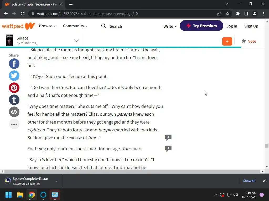Screen dimensions: 269x201
Task: Click the Search field
Action: pyautogui.click(x=116, y=26)
